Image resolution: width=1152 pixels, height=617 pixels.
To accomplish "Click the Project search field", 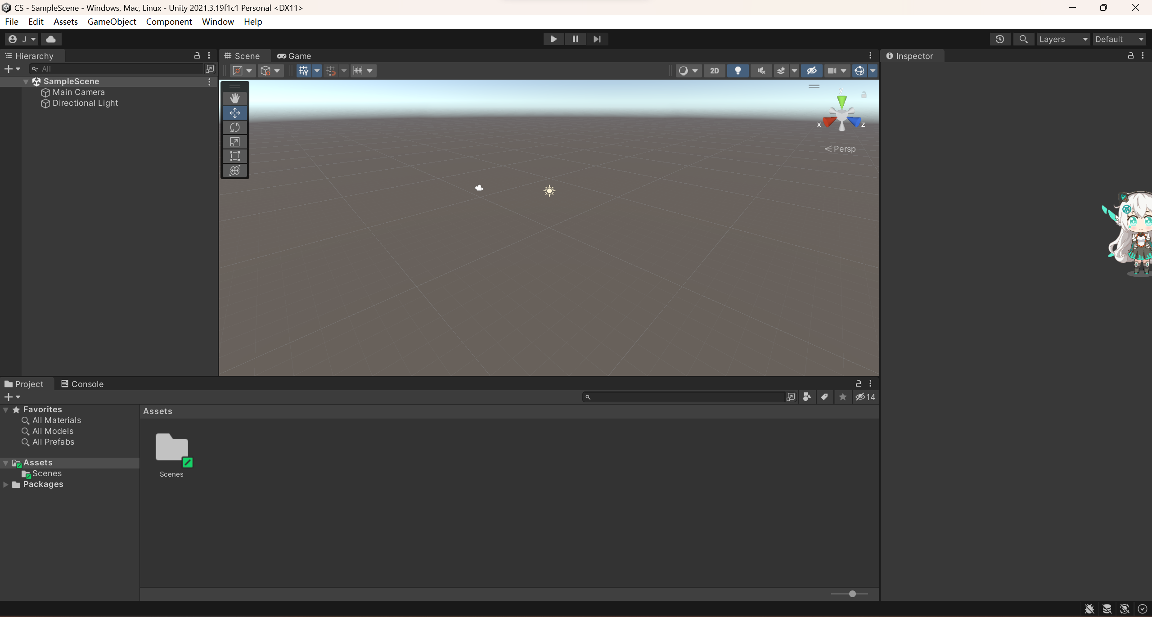I will [684, 397].
